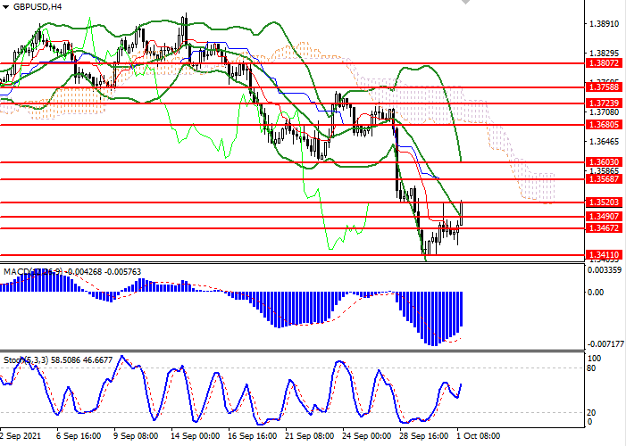The image size is (626, 446).
Task: Click the 21 Sep 08:00 time label
Action: point(309,436)
